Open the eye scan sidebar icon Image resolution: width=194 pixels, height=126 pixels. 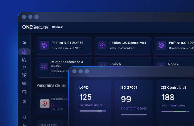coord(24,75)
